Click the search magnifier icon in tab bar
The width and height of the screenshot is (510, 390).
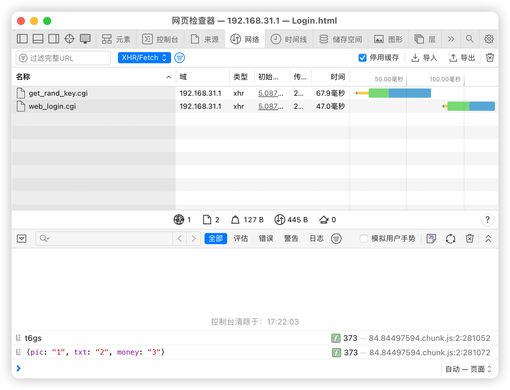coord(470,39)
